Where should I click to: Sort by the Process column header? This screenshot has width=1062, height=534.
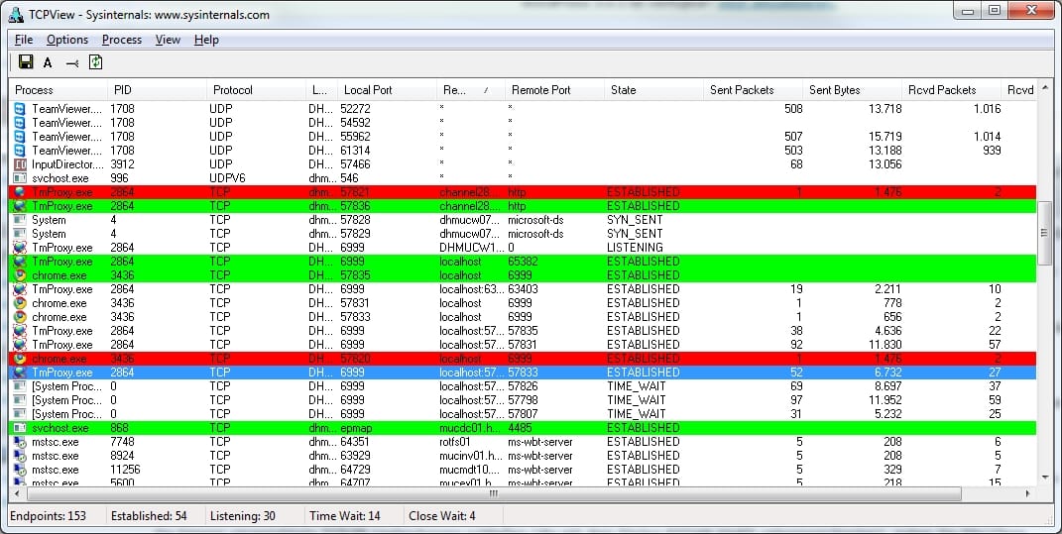coord(58,90)
